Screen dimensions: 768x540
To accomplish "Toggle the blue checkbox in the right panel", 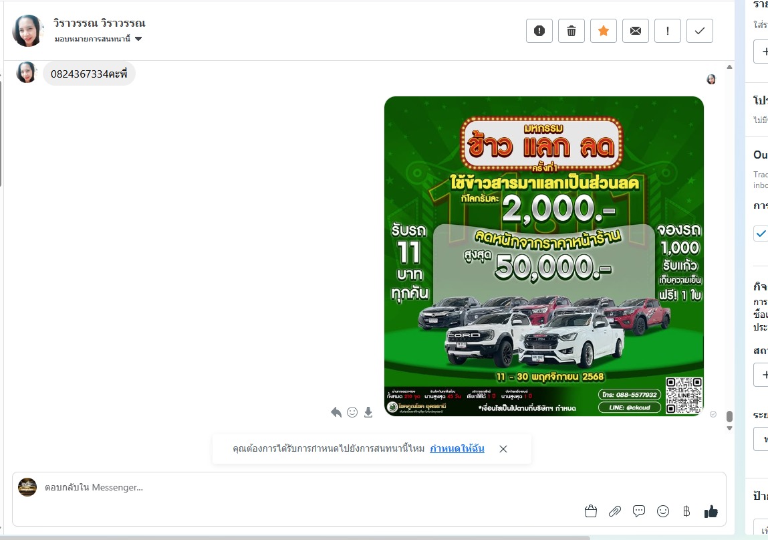I will point(761,234).
